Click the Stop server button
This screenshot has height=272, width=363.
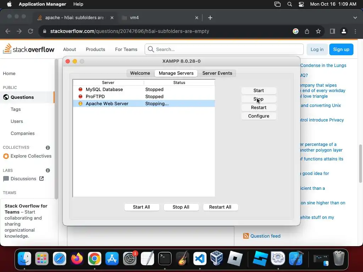[258, 99]
